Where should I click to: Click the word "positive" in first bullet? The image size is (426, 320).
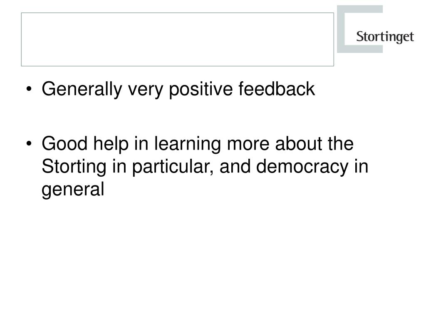click(x=201, y=89)
